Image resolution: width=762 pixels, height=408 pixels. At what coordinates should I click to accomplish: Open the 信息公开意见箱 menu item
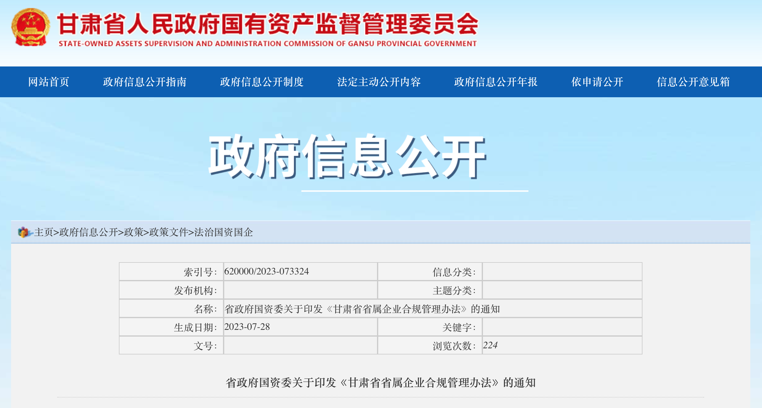pos(693,82)
